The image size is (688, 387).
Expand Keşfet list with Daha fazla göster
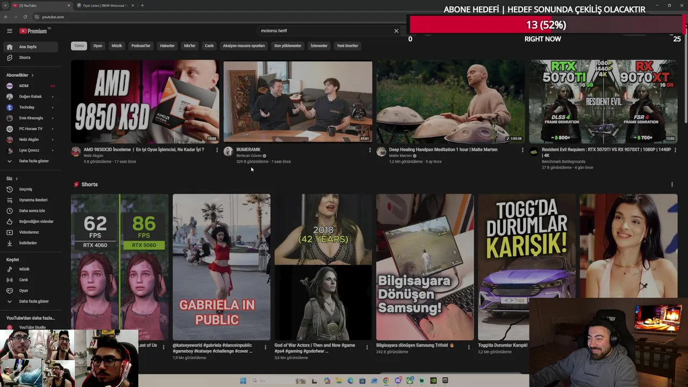pyautogui.click(x=30, y=301)
